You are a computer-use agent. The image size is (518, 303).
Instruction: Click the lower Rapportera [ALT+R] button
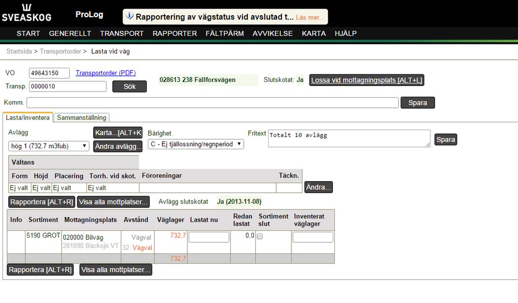(x=40, y=270)
